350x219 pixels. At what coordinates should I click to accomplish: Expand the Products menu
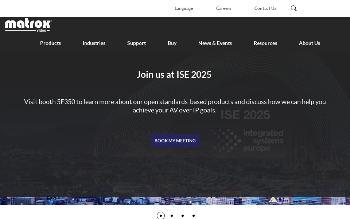(x=50, y=43)
